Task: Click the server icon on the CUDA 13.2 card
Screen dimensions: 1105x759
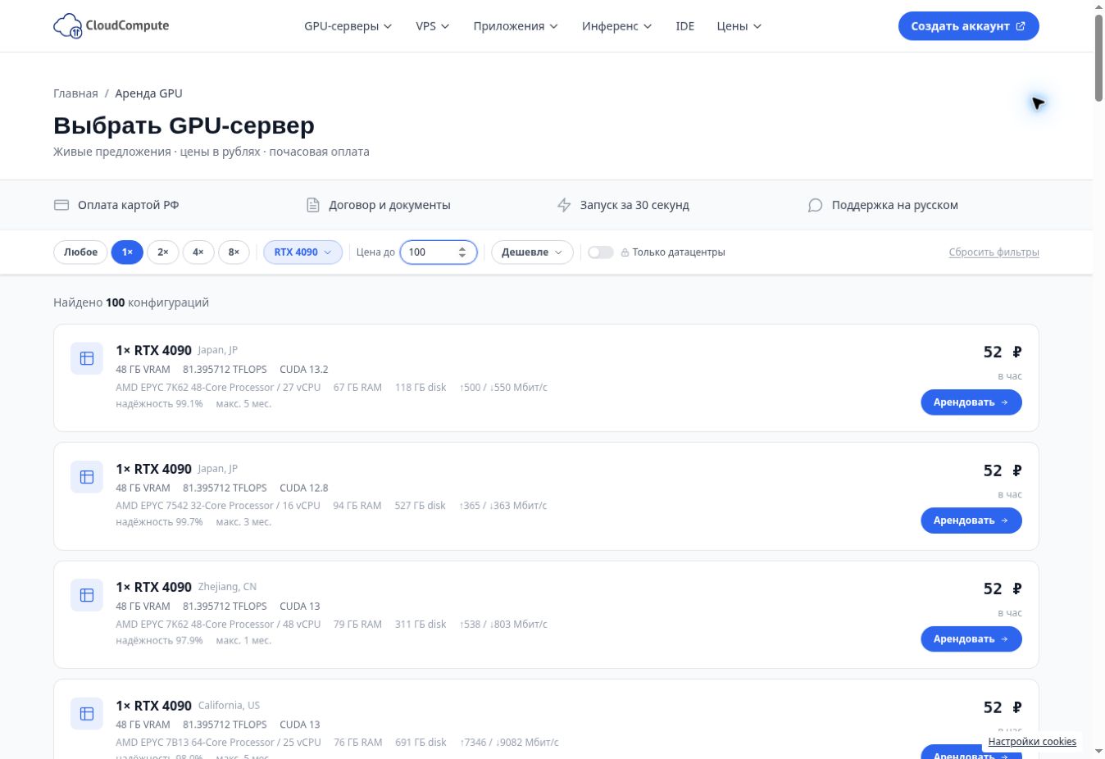Action: [87, 358]
